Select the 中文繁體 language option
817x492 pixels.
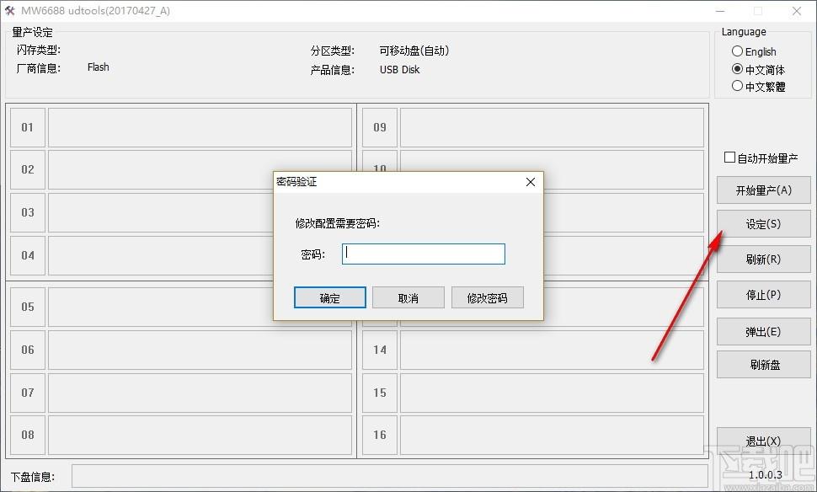coord(738,86)
